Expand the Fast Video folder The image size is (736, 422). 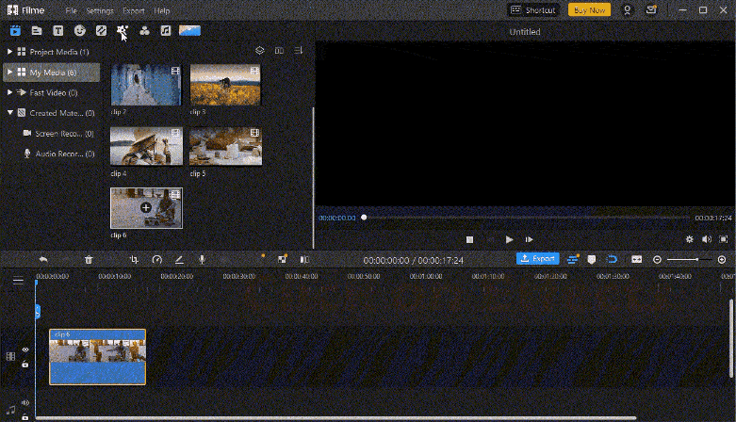(9, 92)
